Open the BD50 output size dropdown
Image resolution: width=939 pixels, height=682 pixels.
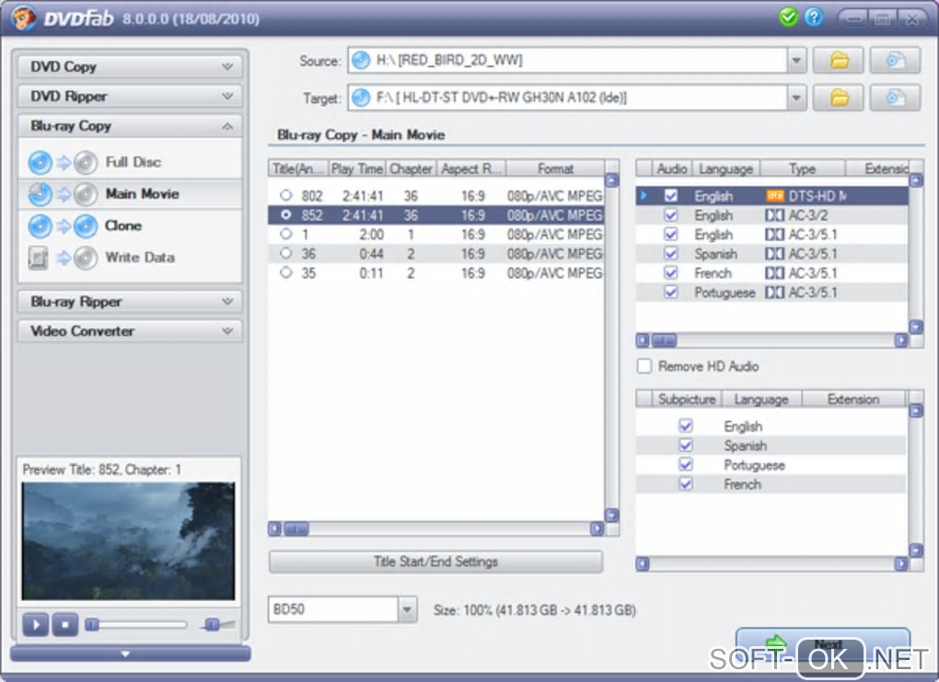pyautogui.click(x=407, y=609)
